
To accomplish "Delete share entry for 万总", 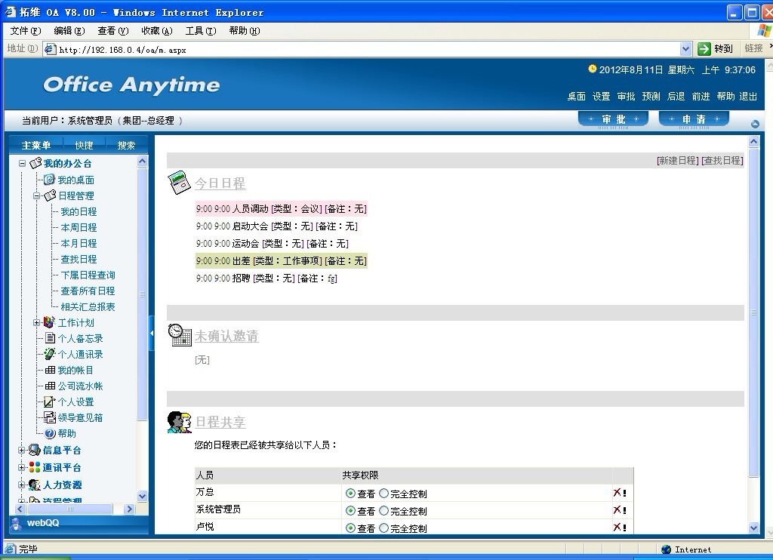I will point(619,493).
